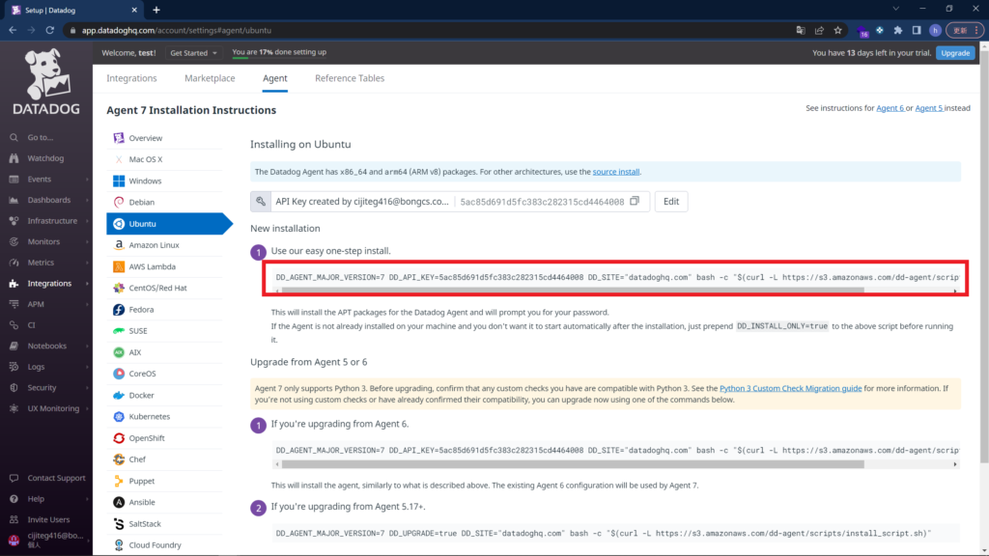Copy the API key using the copy icon
The height and width of the screenshot is (556, 989).
(x=635, y=202)
